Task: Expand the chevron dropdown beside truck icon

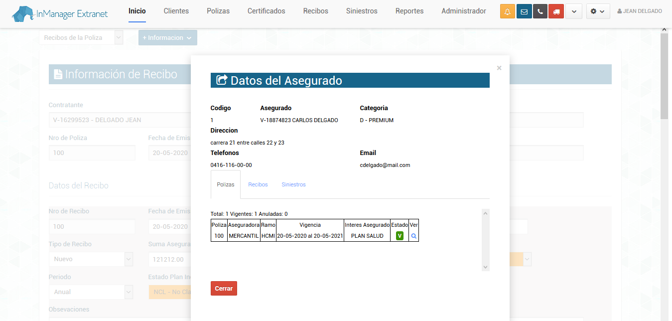Action: coord(574,11)
